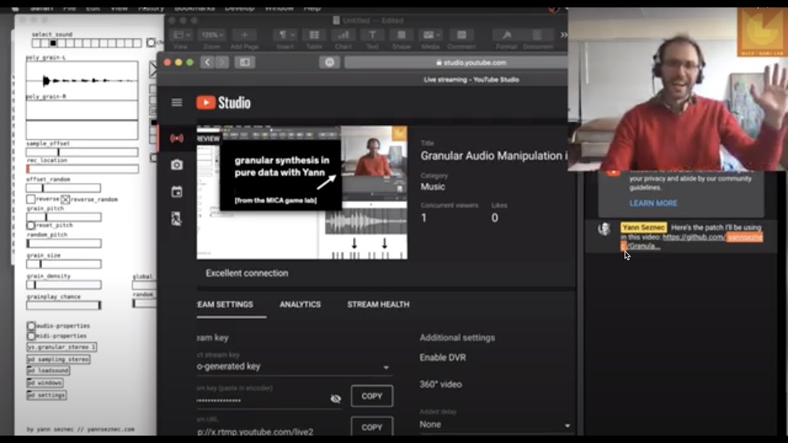Open the Bookmarks menu in menu bar
Screen dimensions: 788x443
(195, 8)
